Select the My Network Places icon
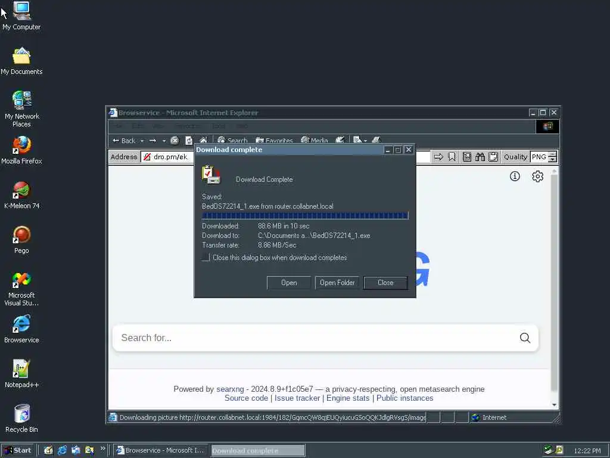610x458 pixels. point(22,110)
